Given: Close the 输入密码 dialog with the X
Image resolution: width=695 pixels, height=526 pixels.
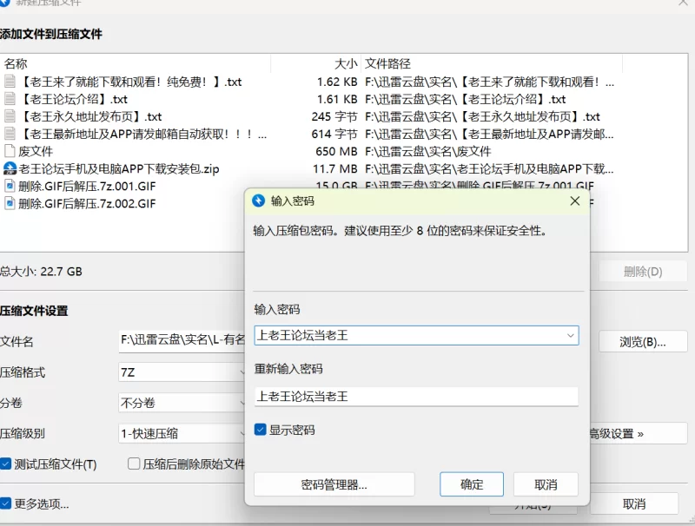Looking at the screenshot, I should coord(575,201).
